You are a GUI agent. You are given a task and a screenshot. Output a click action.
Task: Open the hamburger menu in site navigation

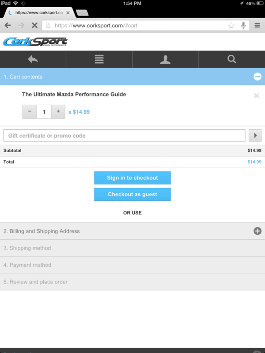coord(99,59)
